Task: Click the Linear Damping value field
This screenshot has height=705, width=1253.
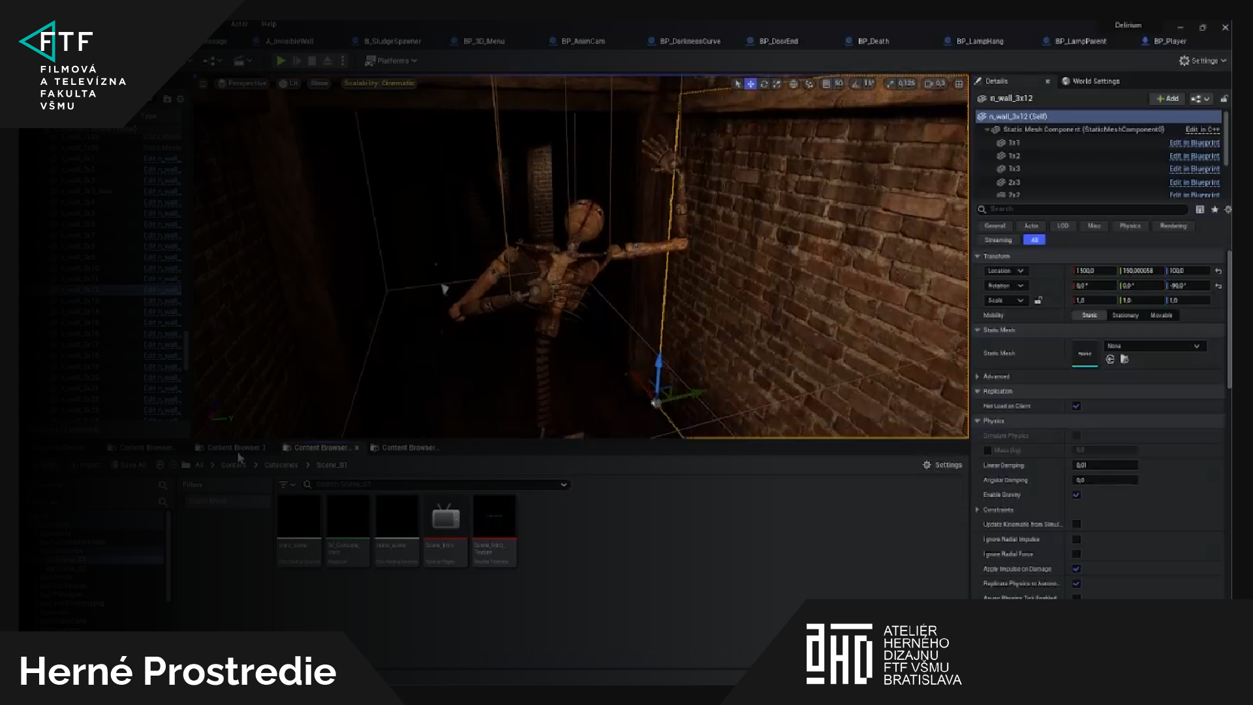Action: pos(1105,465)
